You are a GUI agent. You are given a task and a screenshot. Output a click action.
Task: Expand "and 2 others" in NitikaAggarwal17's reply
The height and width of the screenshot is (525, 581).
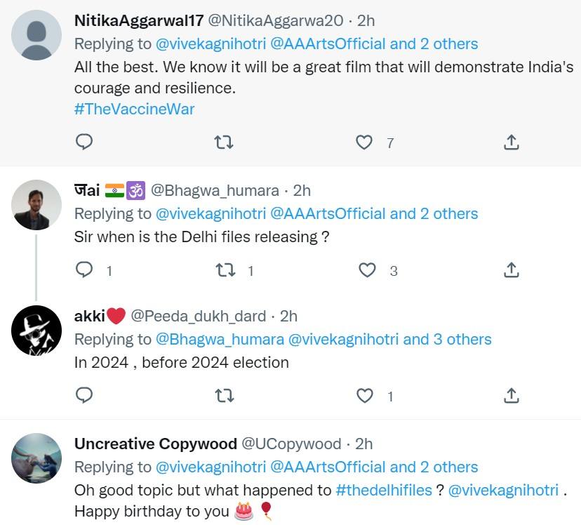pos(434,44)
